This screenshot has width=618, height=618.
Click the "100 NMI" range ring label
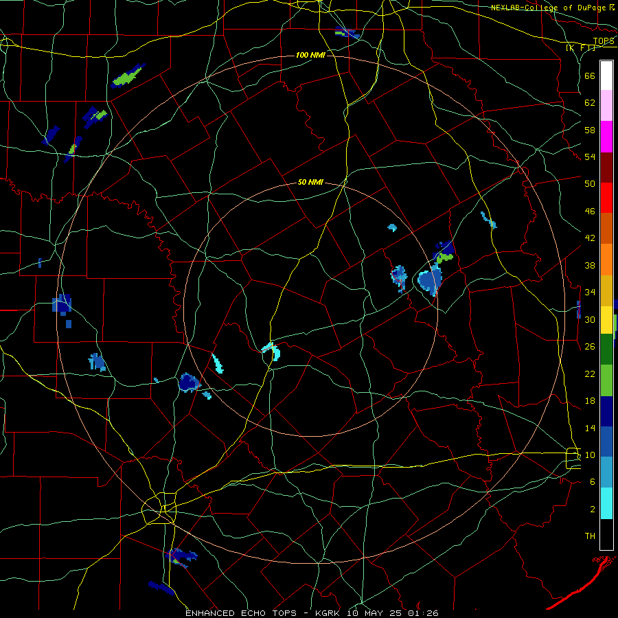point(310,55)
